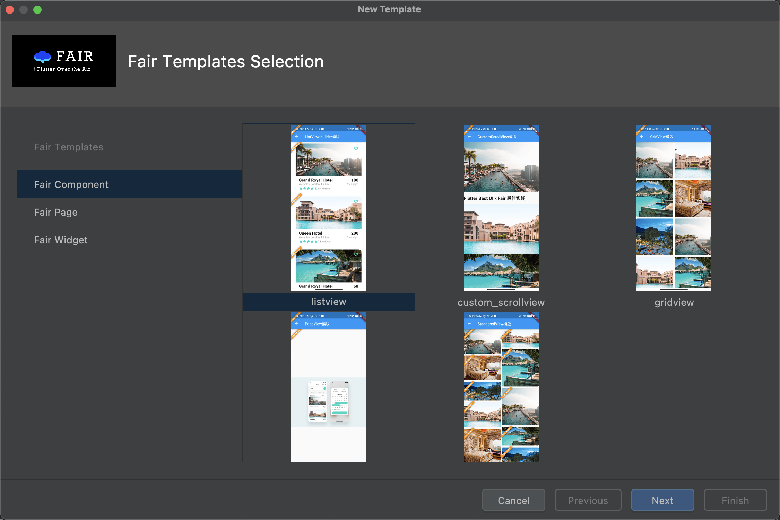Screen dimensions: 780x520
Task: Click the listview label under thumbnail
Action: coord(329,302)
